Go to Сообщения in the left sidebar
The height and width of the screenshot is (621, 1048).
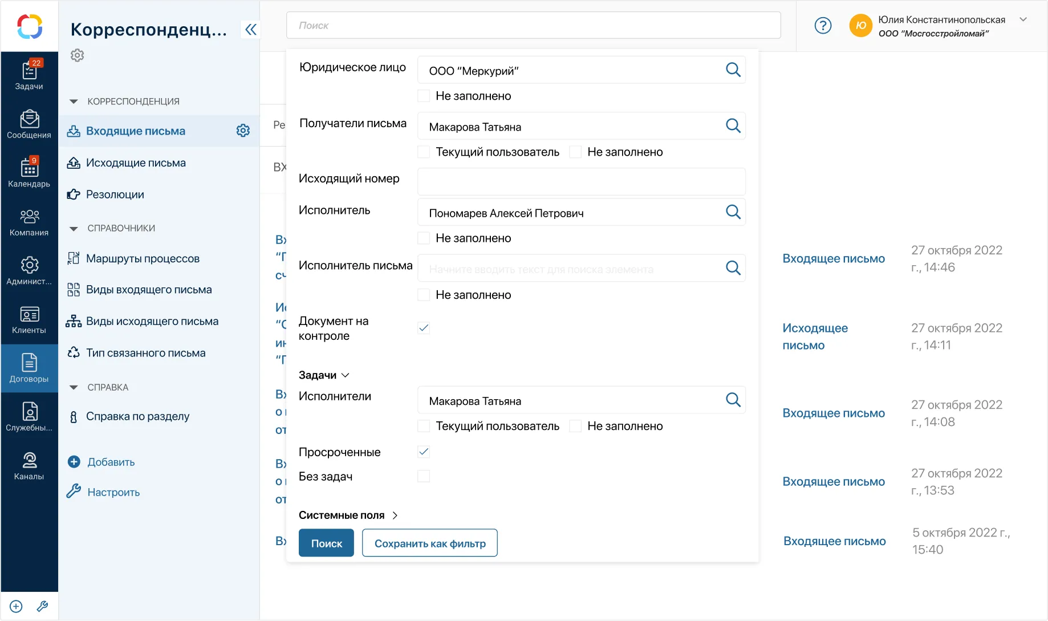tap(29, 124)
